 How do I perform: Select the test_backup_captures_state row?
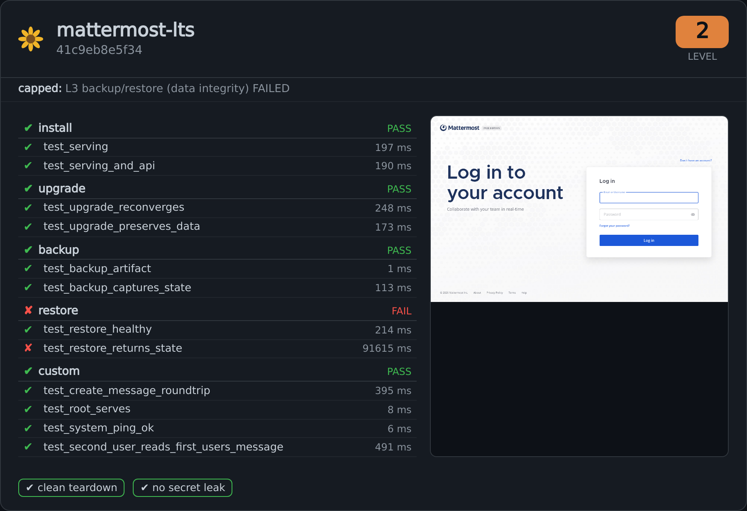click(x=217, y=288)
